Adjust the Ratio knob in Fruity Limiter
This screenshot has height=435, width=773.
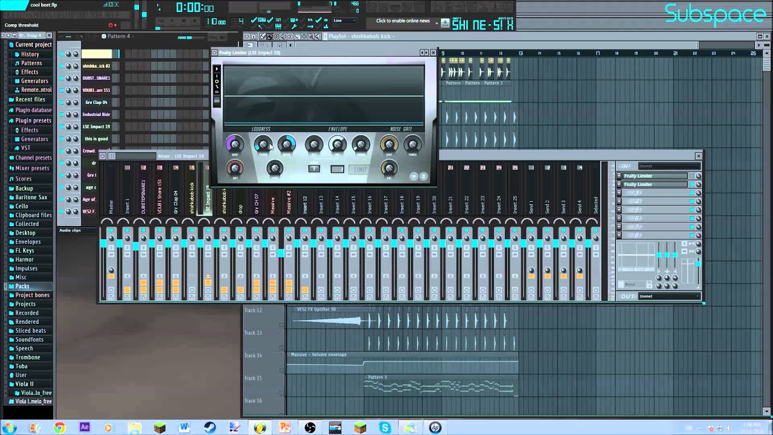287,144
